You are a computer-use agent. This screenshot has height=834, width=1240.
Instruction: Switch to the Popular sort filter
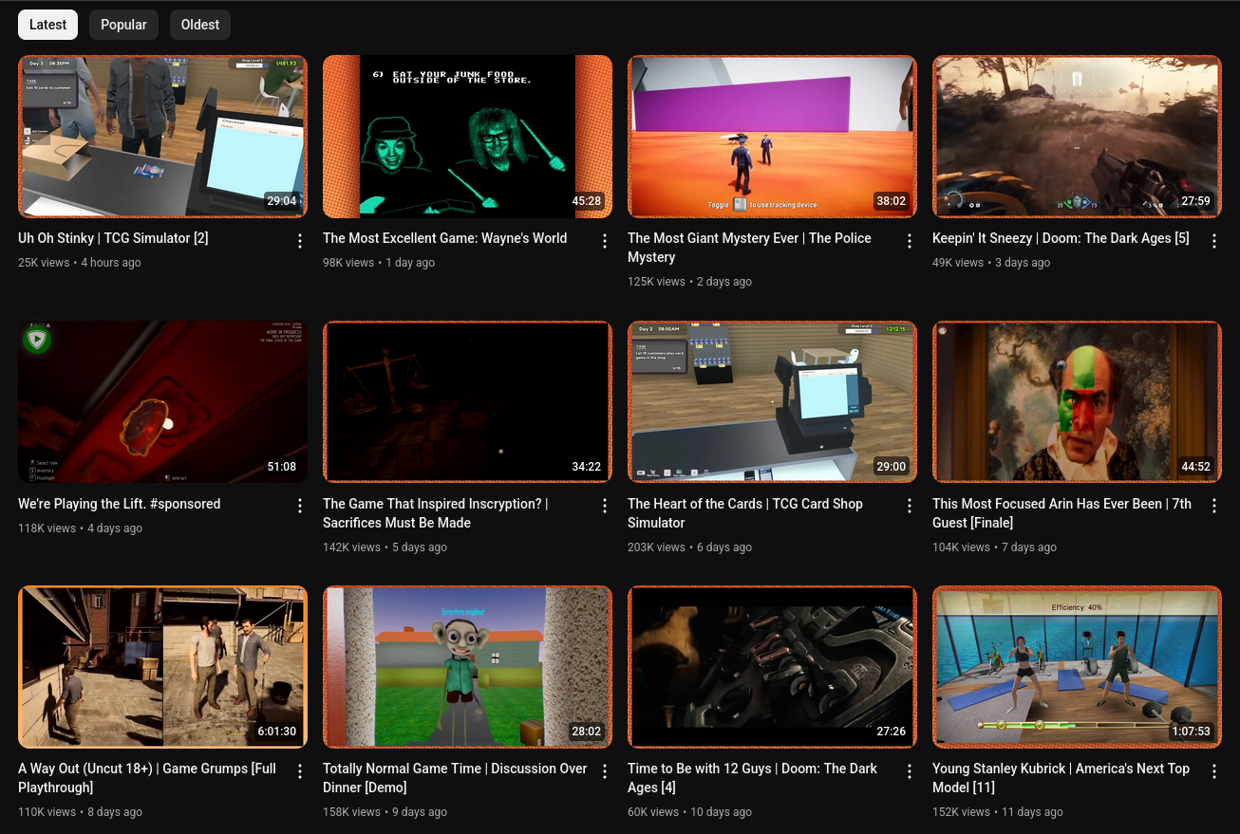(123, 25)
